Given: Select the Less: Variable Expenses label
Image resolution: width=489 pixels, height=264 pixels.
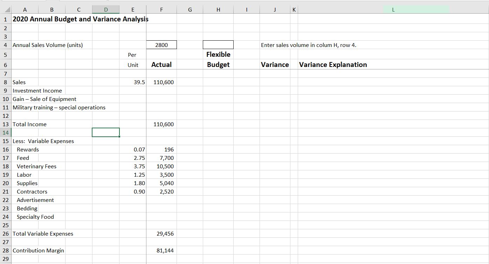Looking at the screenshot, I should [x=43, y=141].
